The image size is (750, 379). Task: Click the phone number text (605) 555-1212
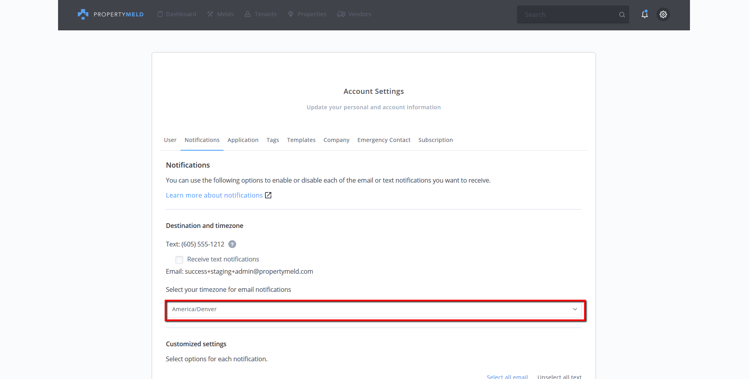(x=203, y=244)
